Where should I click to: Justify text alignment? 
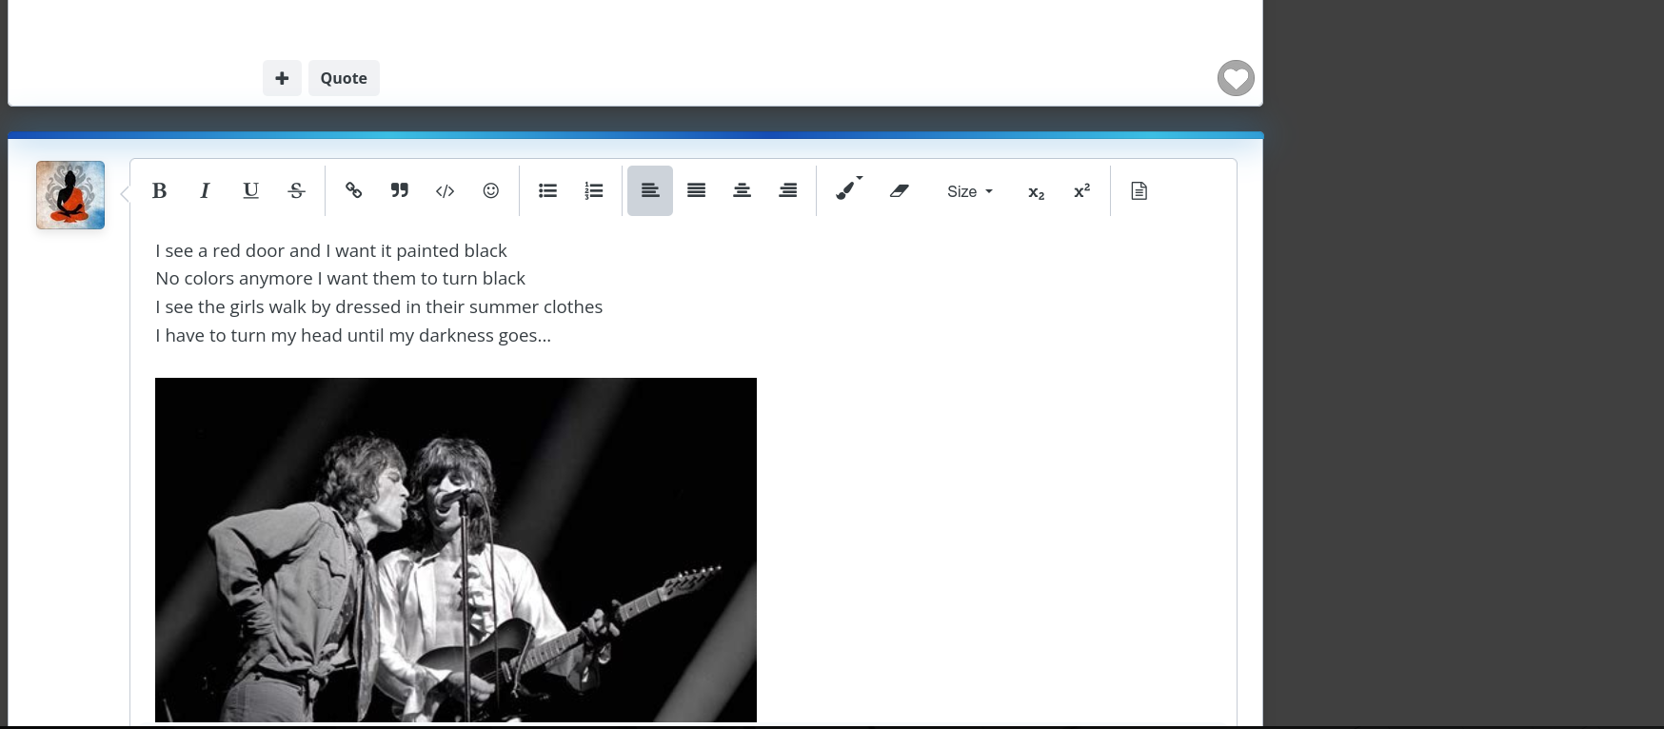point(697,191)
